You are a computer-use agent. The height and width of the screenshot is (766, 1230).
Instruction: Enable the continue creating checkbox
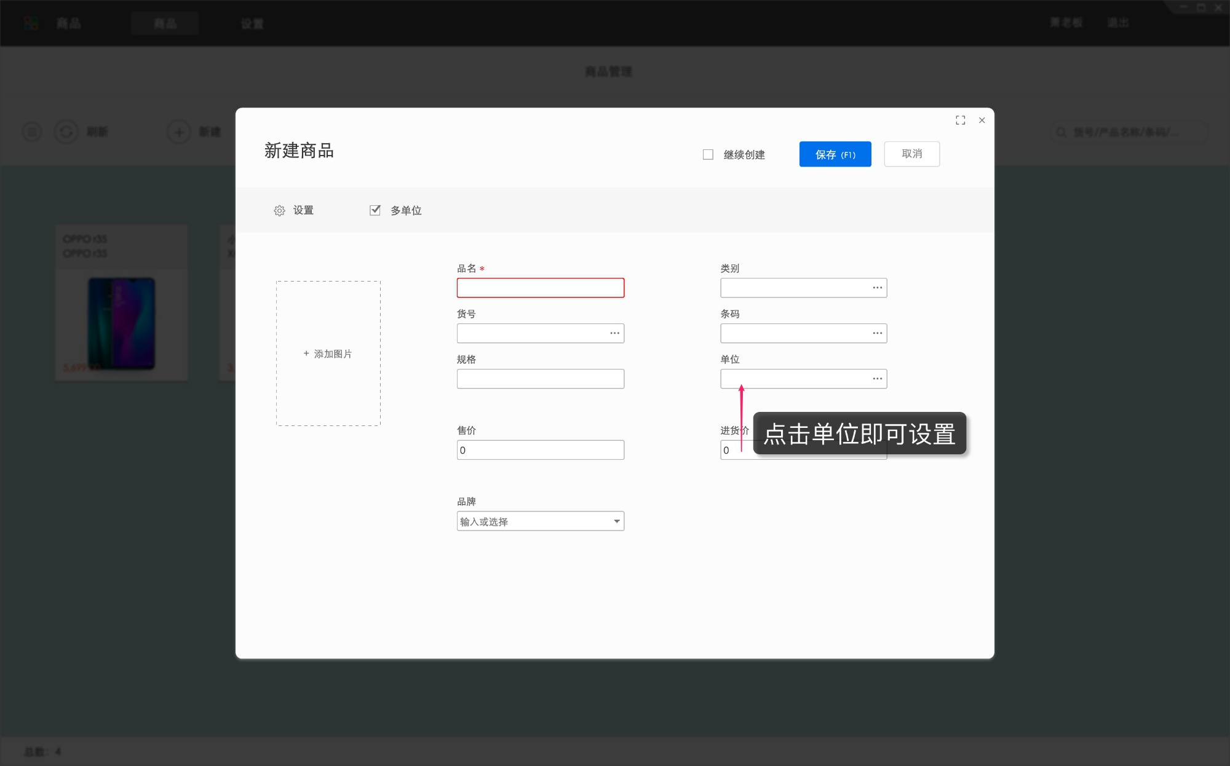click(708, 155)
